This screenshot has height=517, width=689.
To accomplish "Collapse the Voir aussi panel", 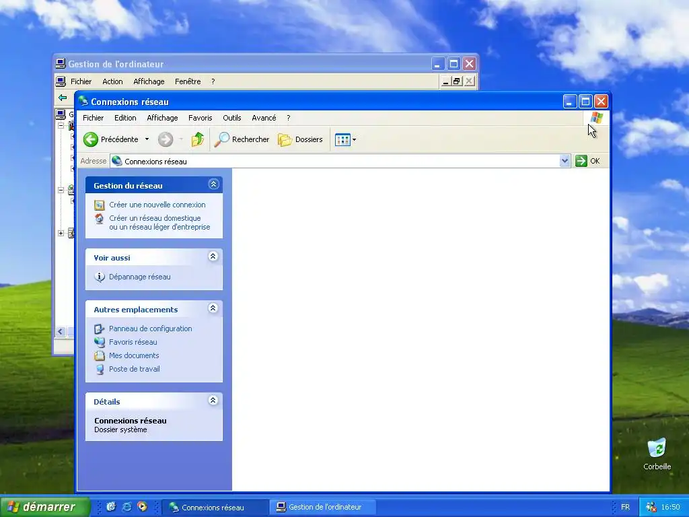I will click(213, 256).
